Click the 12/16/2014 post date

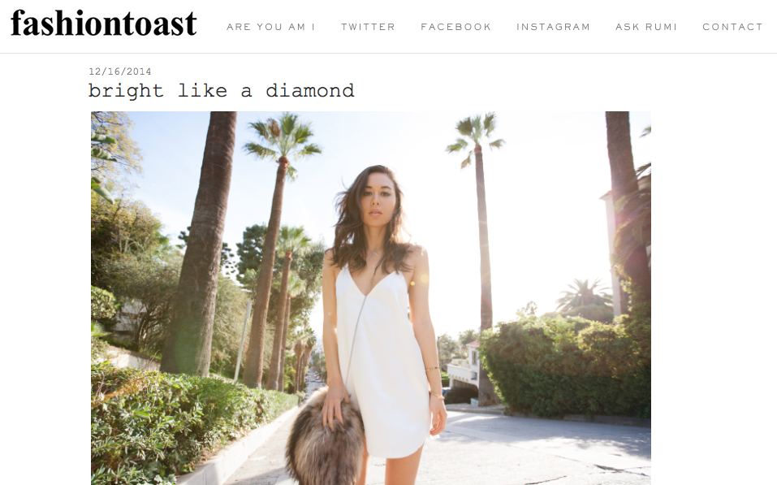(120, 71)
